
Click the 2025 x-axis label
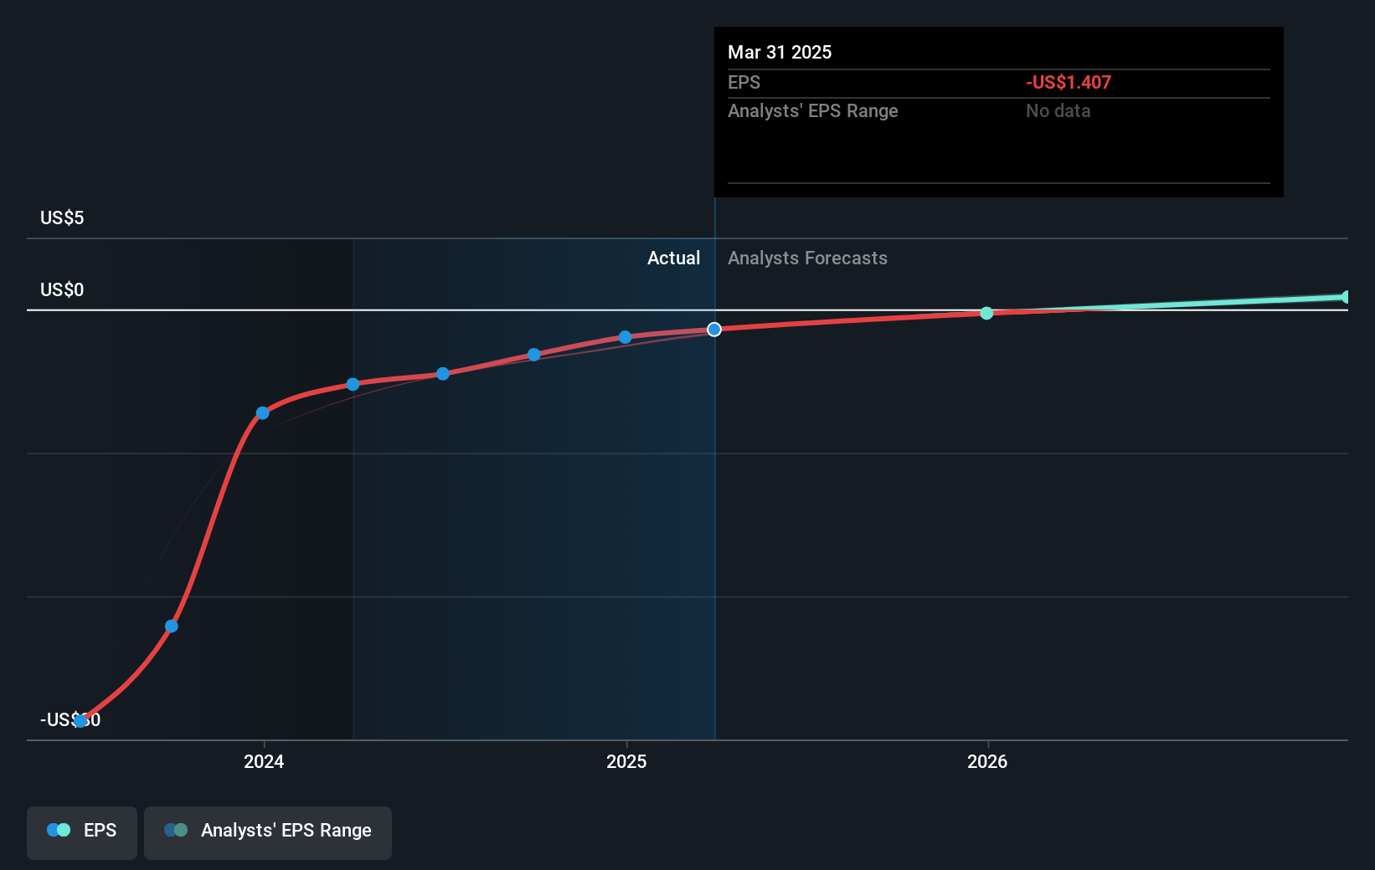click(626, 761)
